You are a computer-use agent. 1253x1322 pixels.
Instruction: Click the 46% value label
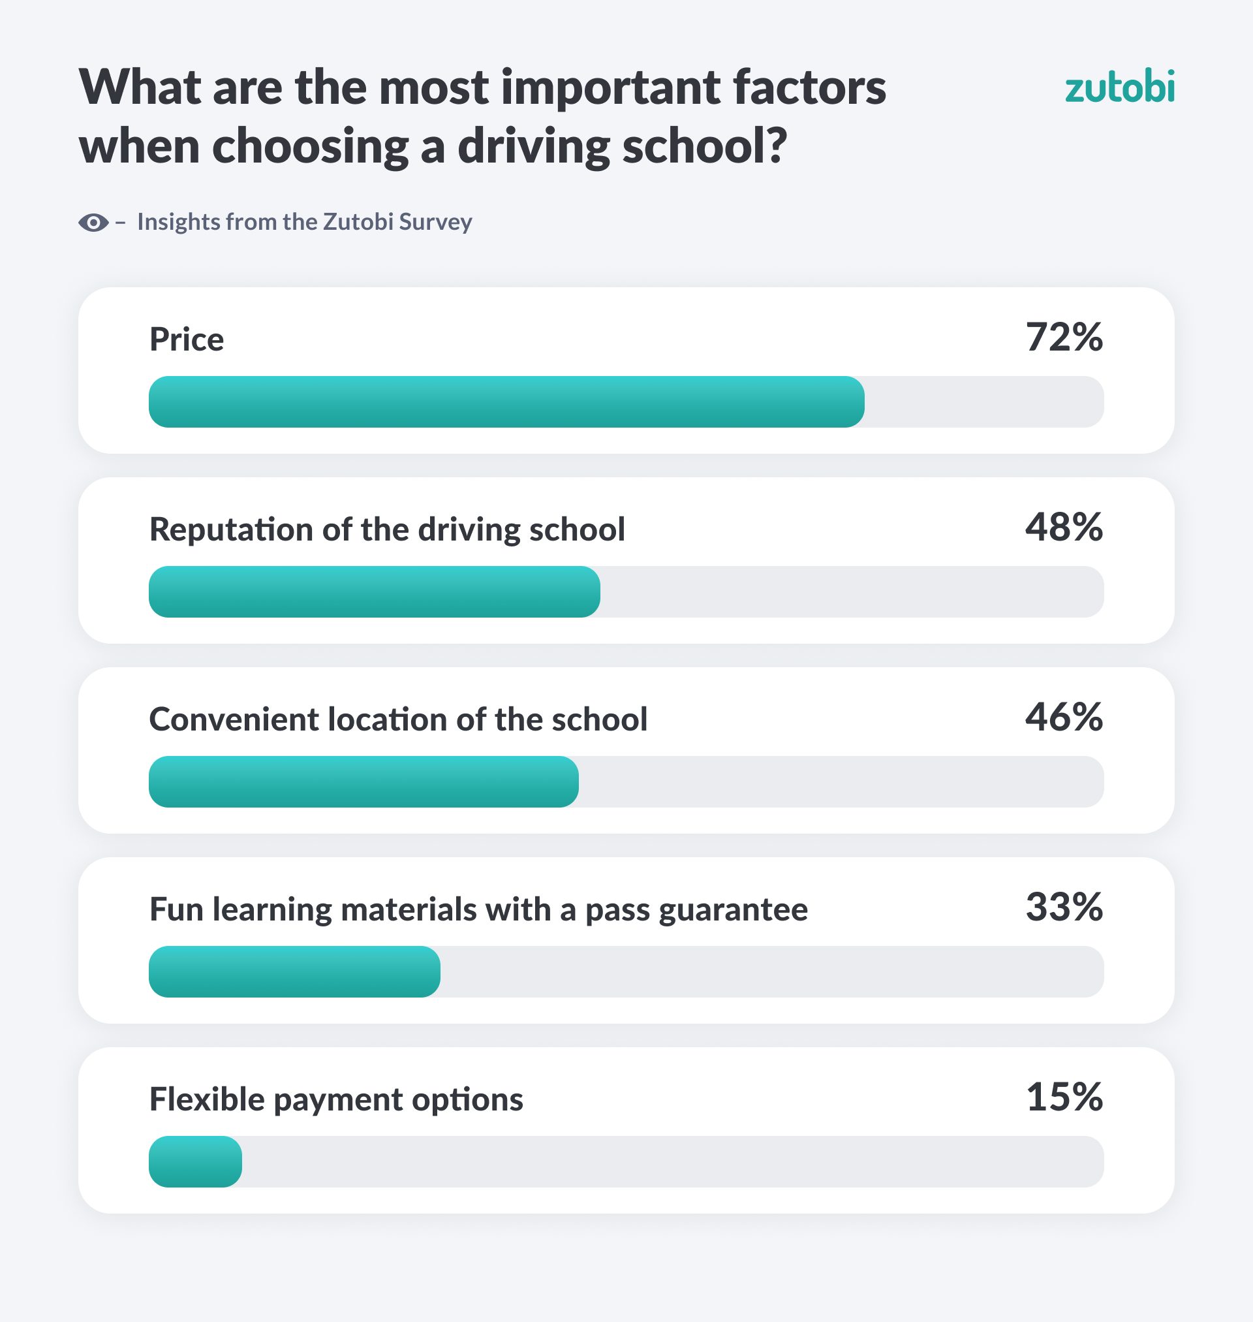pos(1063,717)
